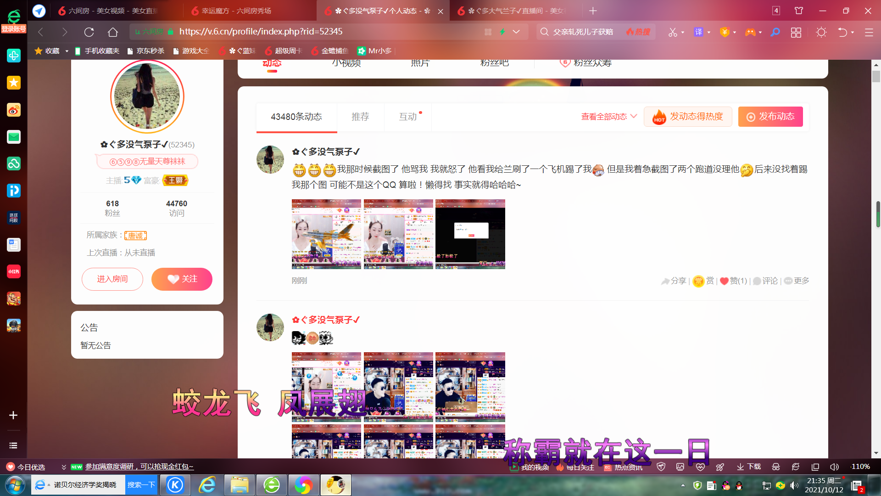Click the undo closed tab icon
The image size is (881, 496).
pyautogui.click(x=842, y=32)
